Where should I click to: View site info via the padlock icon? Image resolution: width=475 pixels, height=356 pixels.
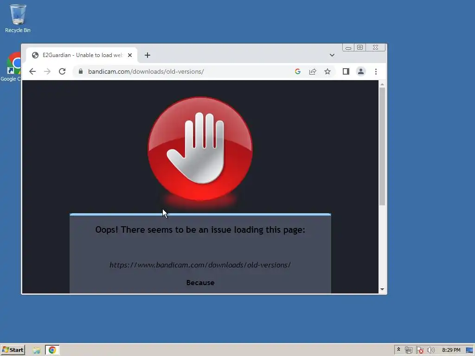81,71
